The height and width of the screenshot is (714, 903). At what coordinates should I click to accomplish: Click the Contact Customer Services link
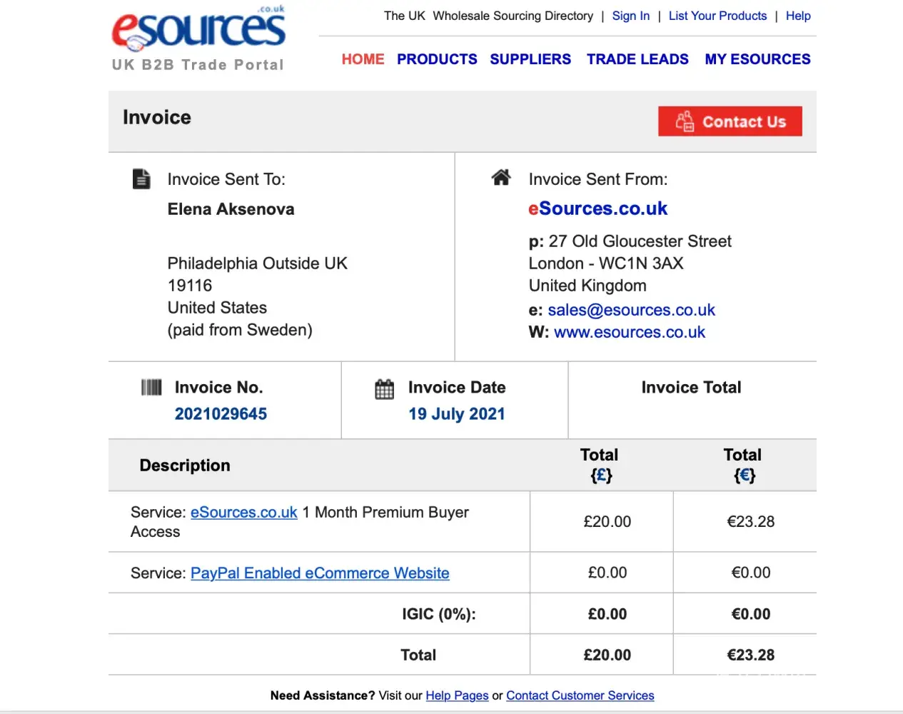tap(580, 695)
